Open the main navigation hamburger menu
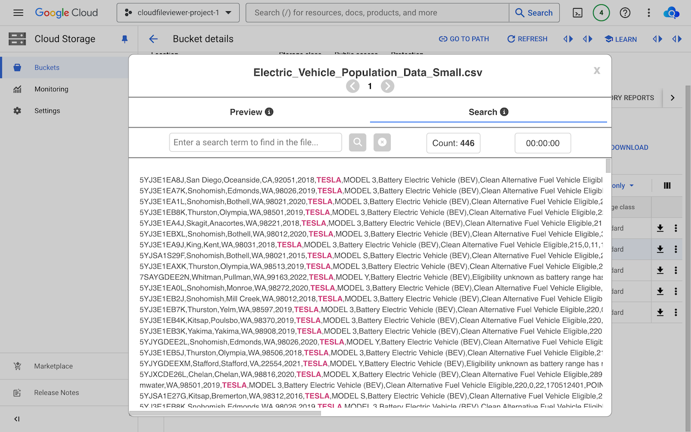This screenshot has width=691, height=432. click(x=18, y=12)
